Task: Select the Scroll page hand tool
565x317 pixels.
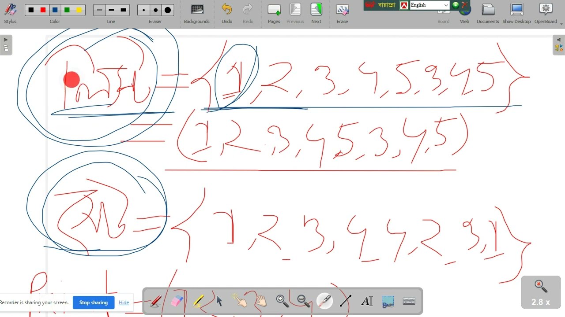Action: (x=261, y=301)
